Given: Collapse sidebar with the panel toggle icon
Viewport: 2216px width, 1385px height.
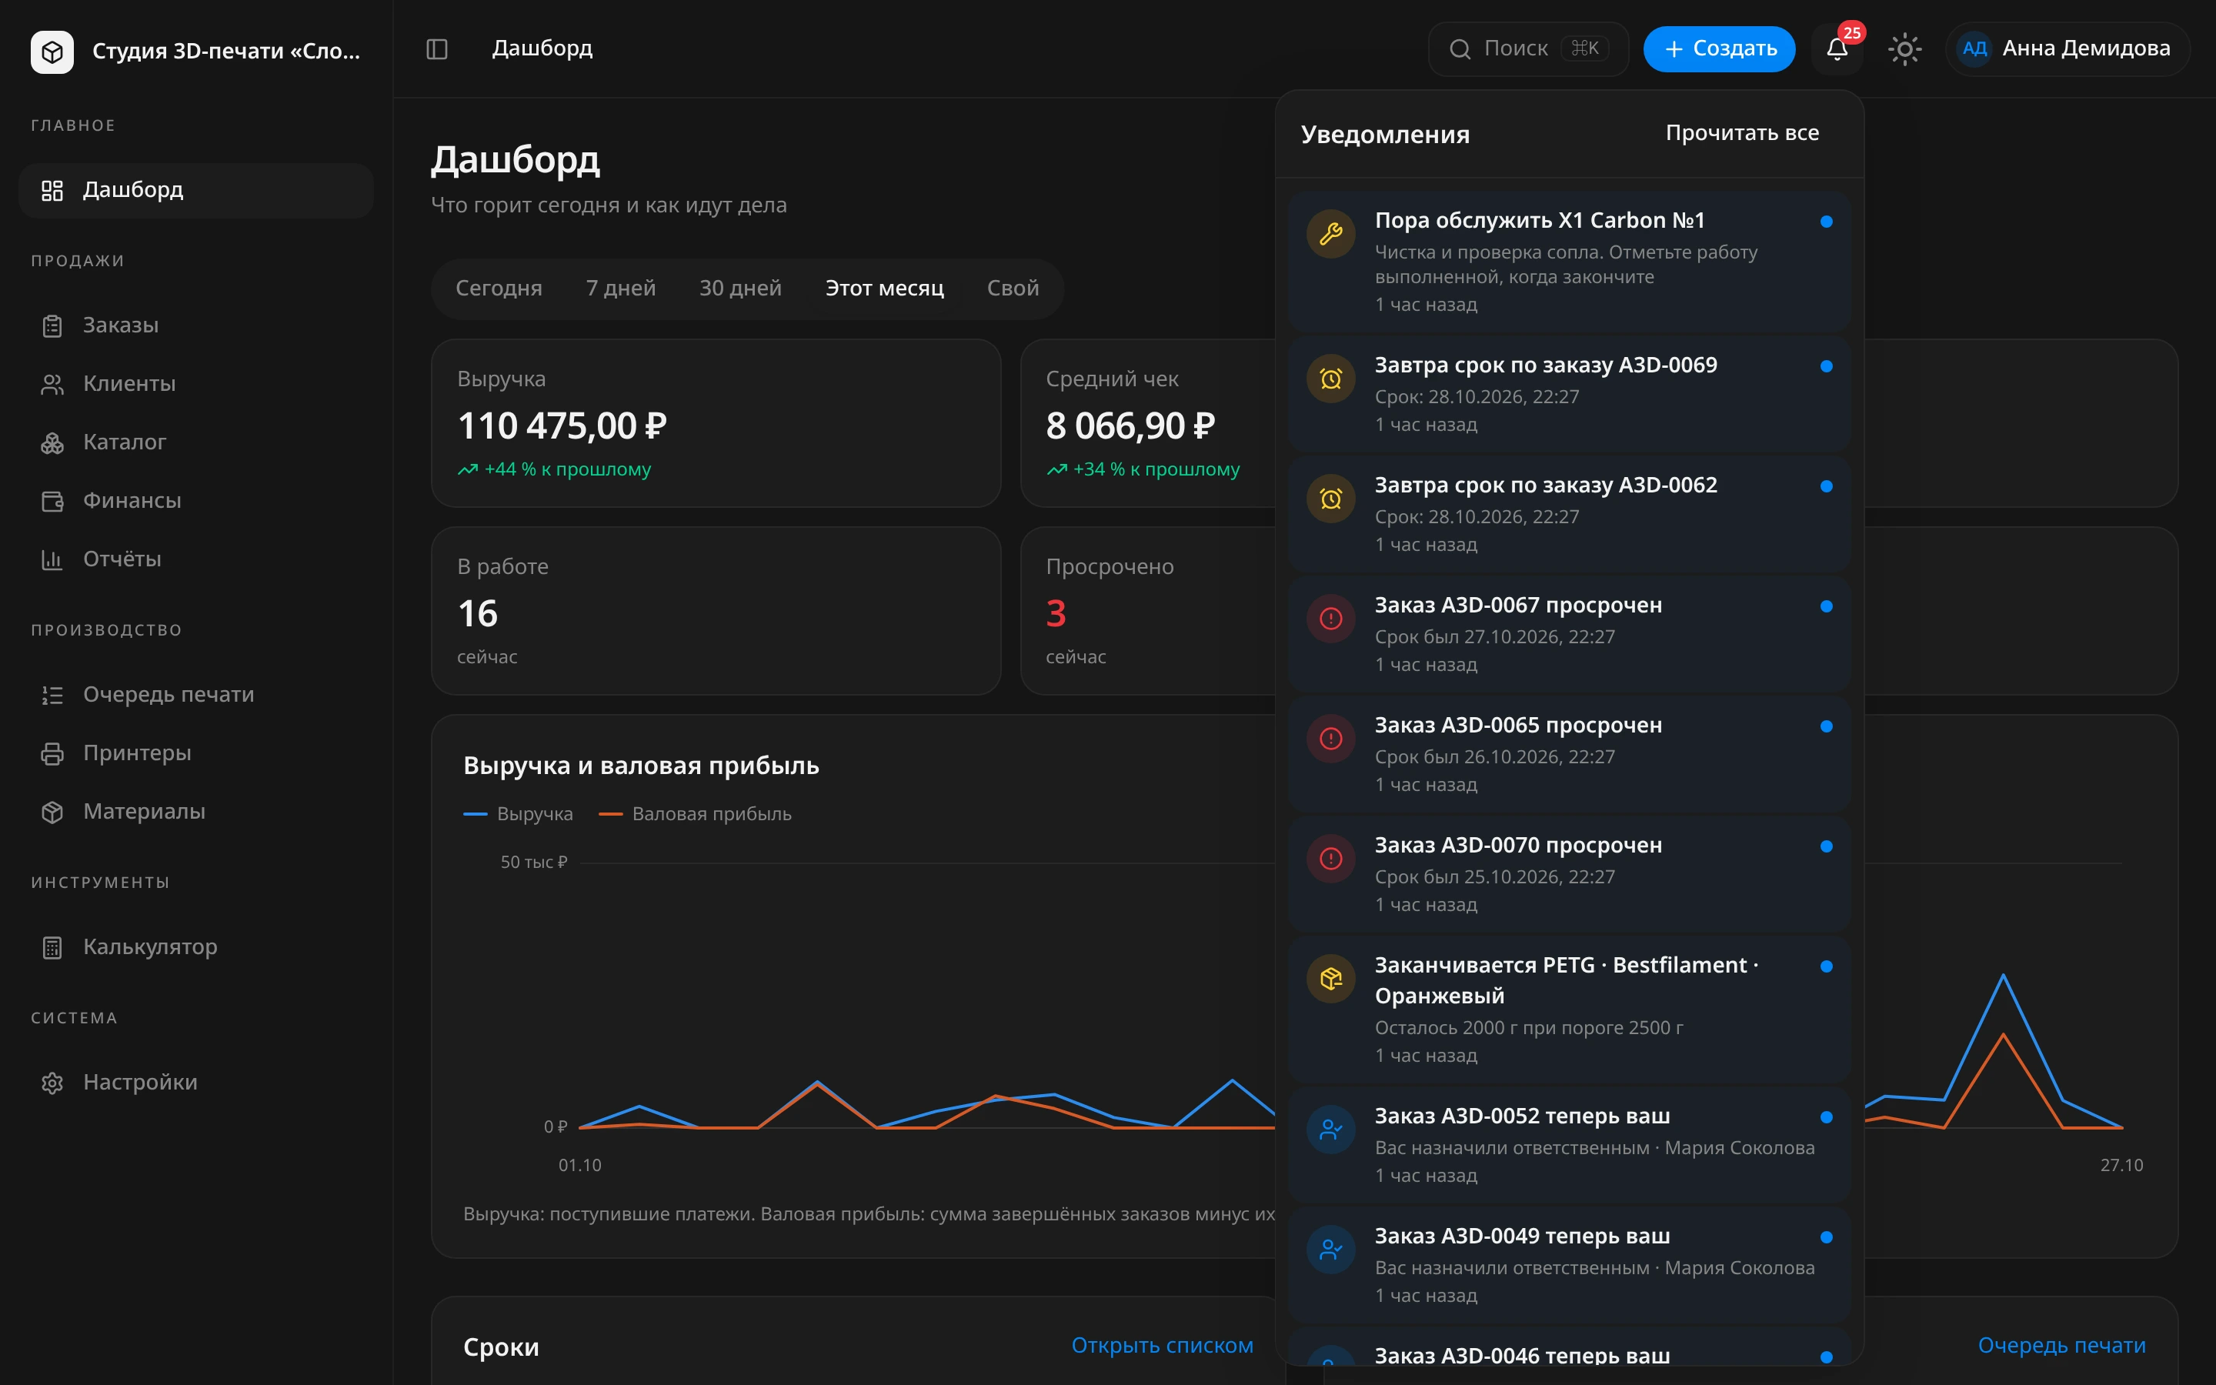Looking at the screenshot, I should [x=437, y=48].
